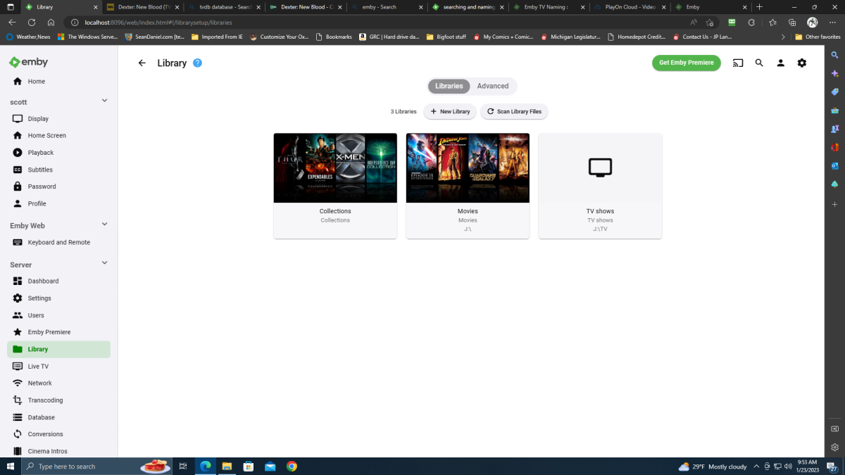Select Library in the sidebar

point(59,349)
